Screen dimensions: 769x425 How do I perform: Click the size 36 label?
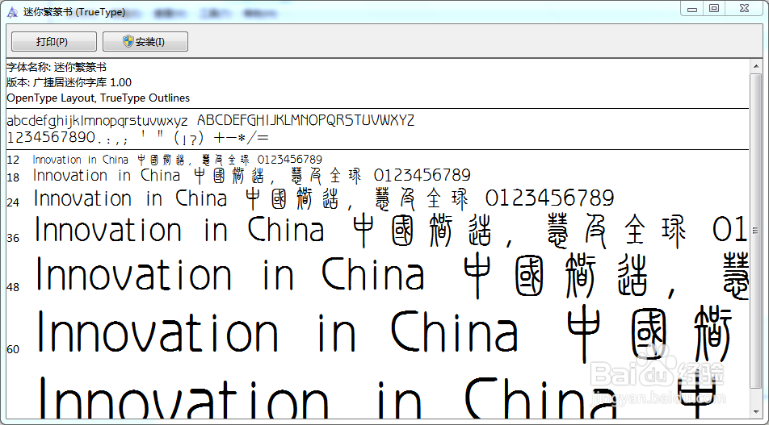[13, 238]
